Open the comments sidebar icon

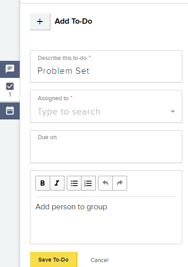click(10, 69)
